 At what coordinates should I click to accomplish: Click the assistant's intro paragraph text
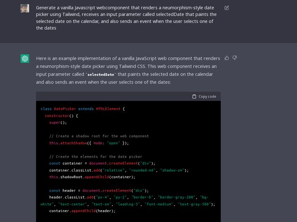(128, 70)
